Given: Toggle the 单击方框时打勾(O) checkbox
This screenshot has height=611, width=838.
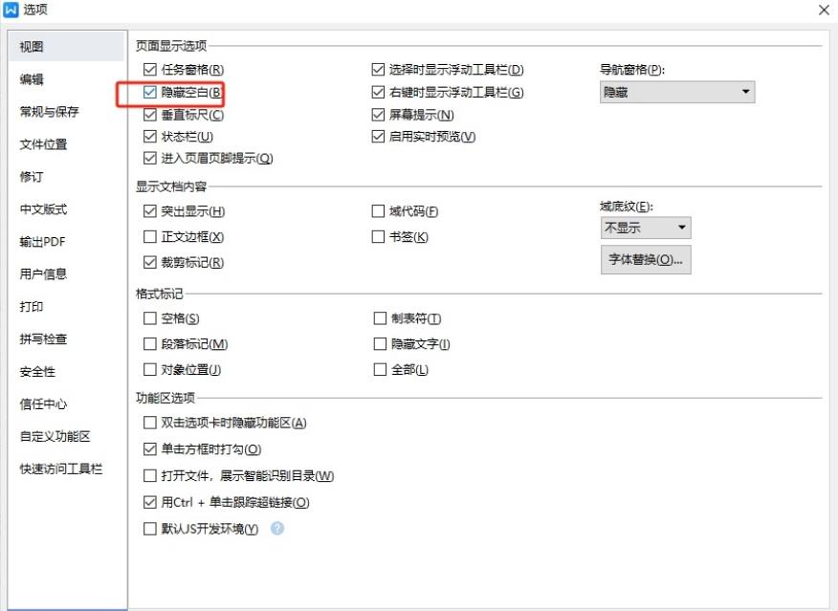Looking at the screenshot, I should (150, 449).
